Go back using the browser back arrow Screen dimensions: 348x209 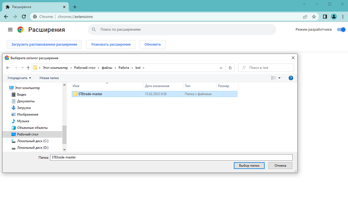(6, 17)
